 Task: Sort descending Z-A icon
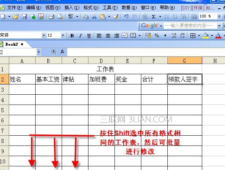[175, 17]
